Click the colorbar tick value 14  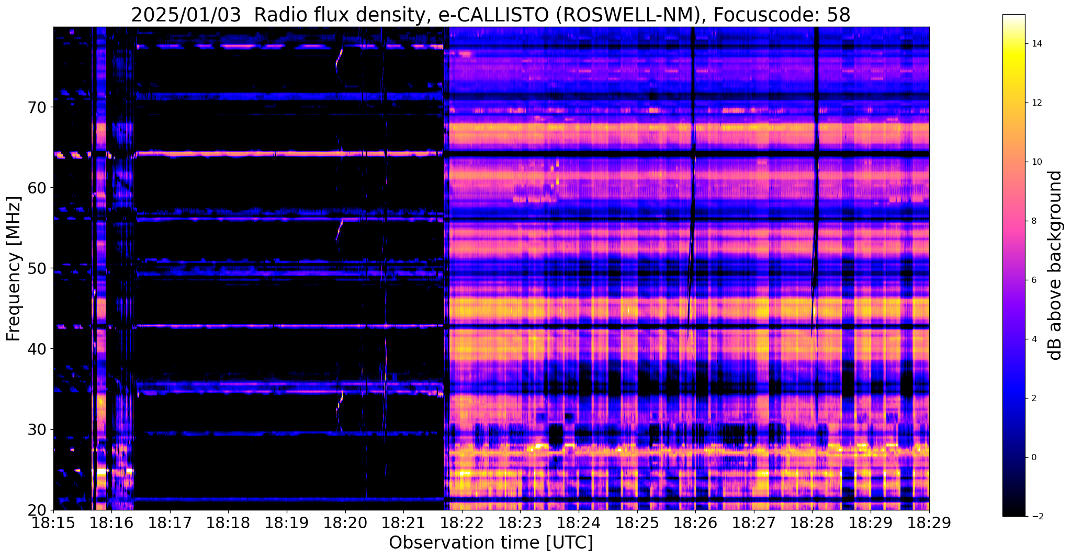point(1036,43)
